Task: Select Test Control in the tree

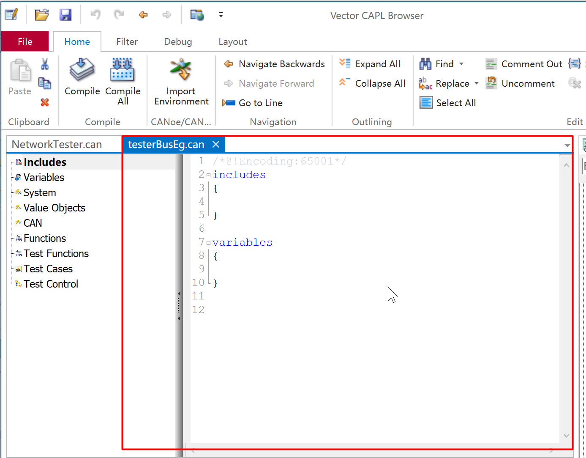Action: pos(51,284)
